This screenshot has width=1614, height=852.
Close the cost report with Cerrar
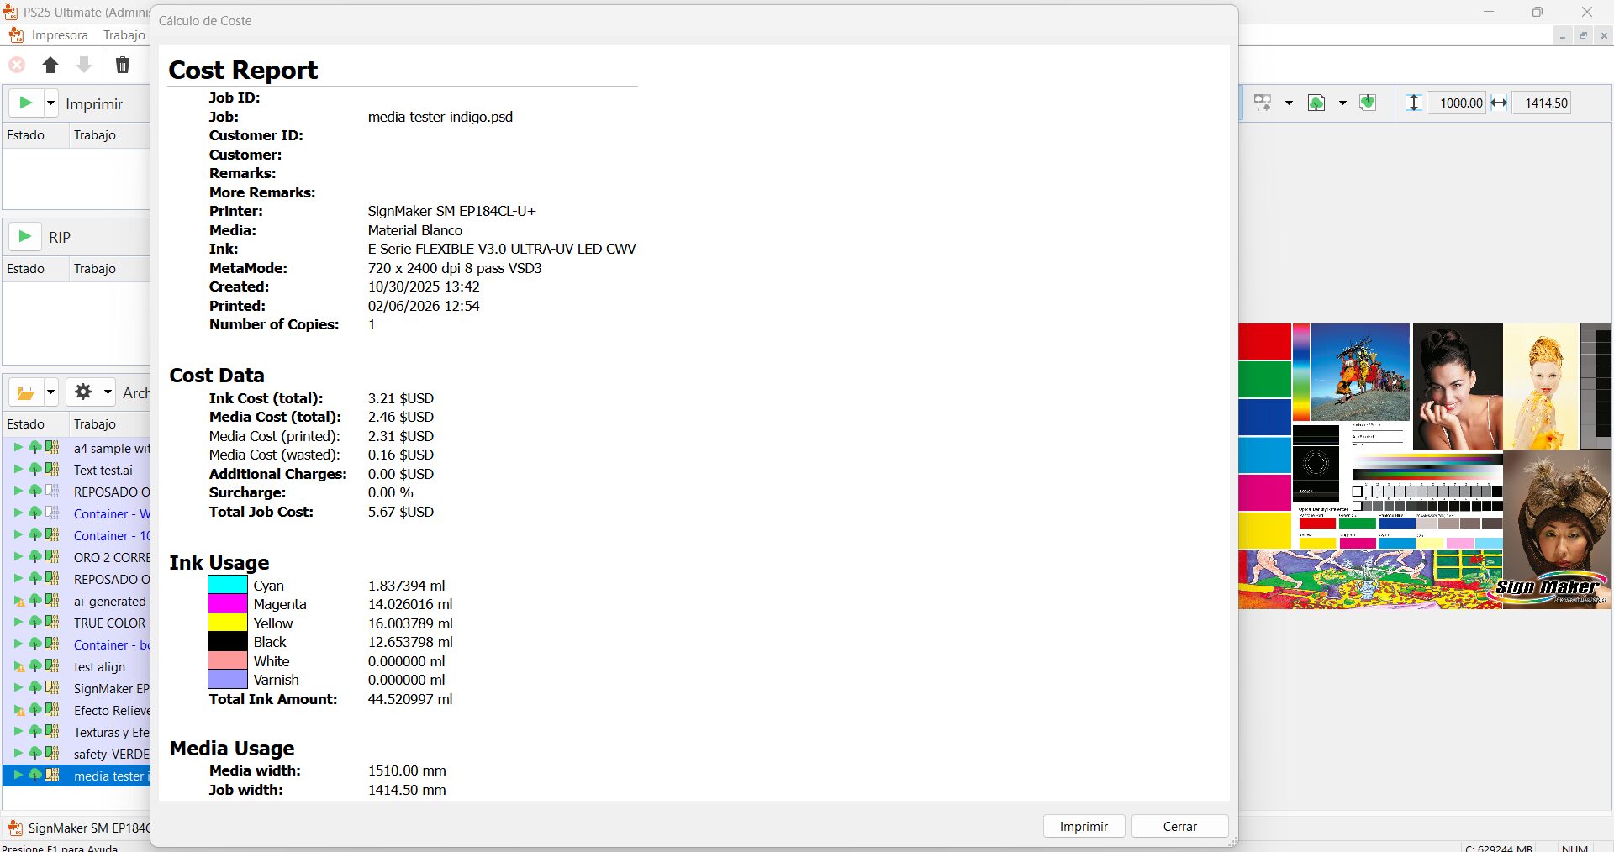[1179, 826]
